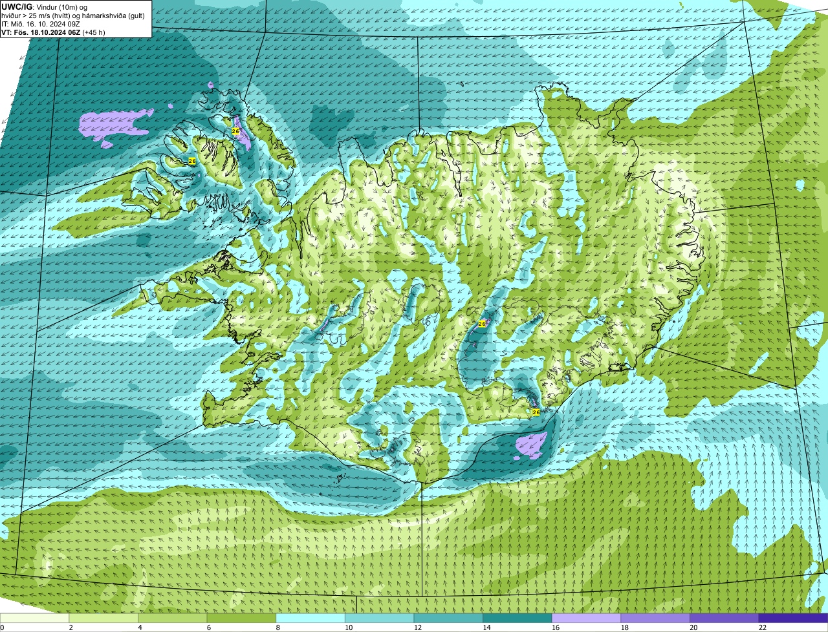Click the yellow 26 gust marker on the western Westfjords

pyautogui.click(x=192, y=161)
